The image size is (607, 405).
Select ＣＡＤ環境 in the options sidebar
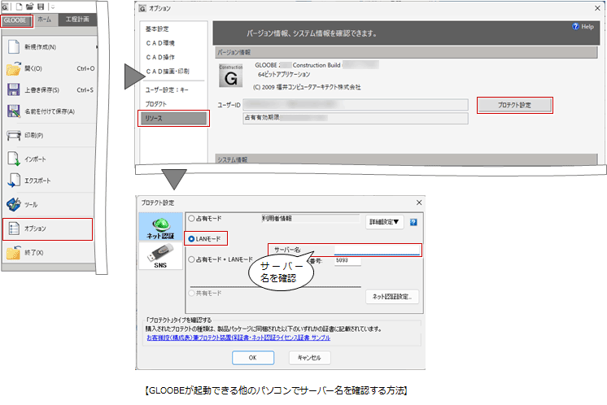click(160, 43)
